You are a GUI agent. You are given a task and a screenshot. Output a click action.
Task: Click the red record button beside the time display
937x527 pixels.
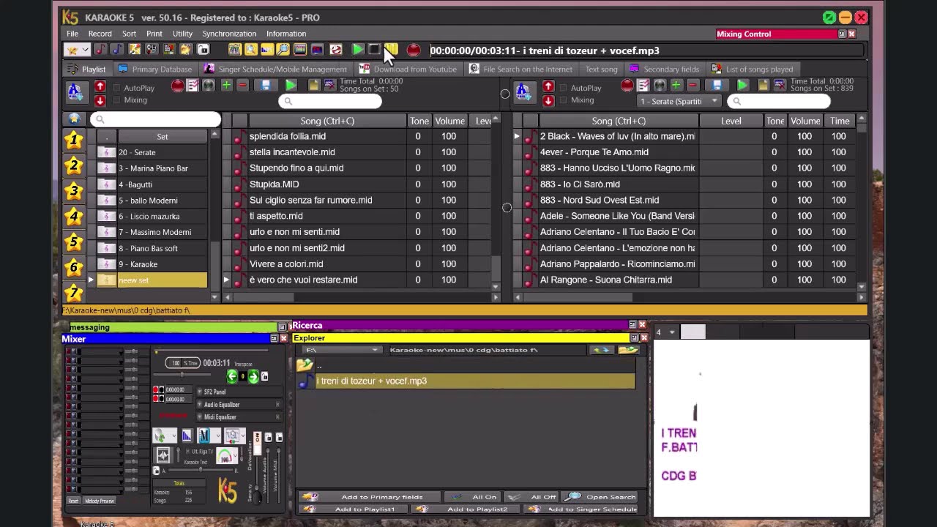[414, 51]
